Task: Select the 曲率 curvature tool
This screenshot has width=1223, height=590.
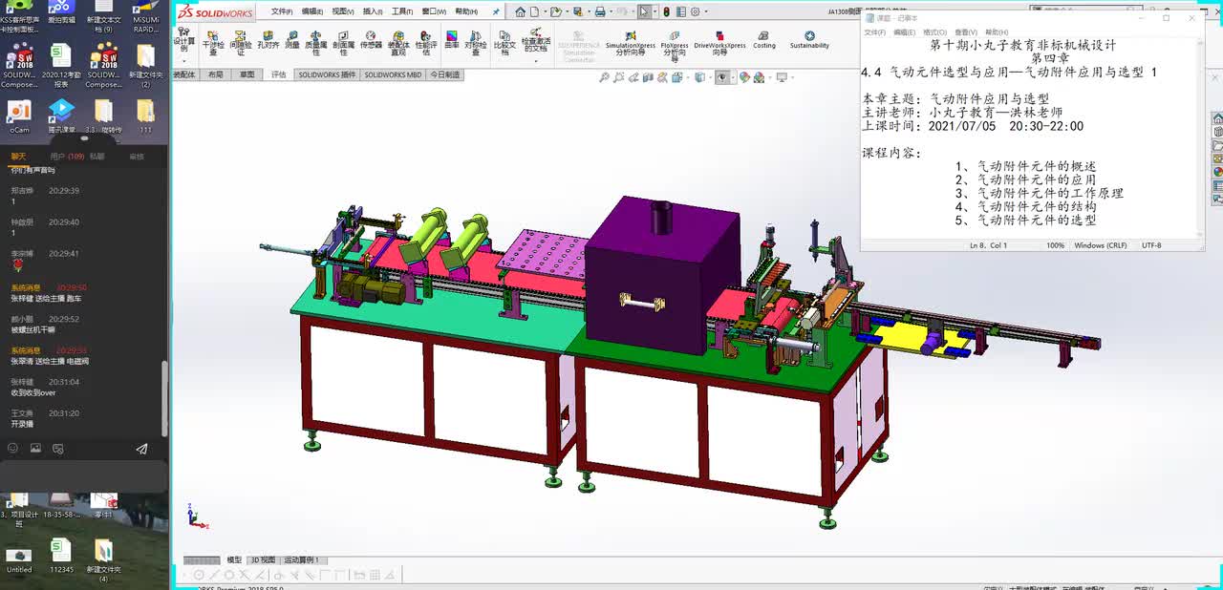Action: coord(452,40)
